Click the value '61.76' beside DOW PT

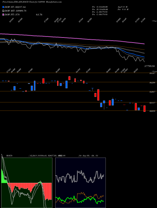pos(39,14)
